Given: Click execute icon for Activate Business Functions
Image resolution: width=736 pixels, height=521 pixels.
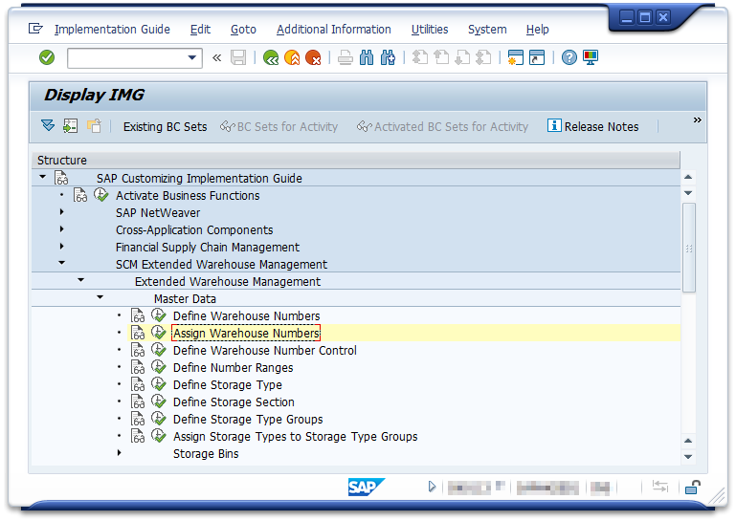Looking at the screenshot, I should (x=100, y=195).
